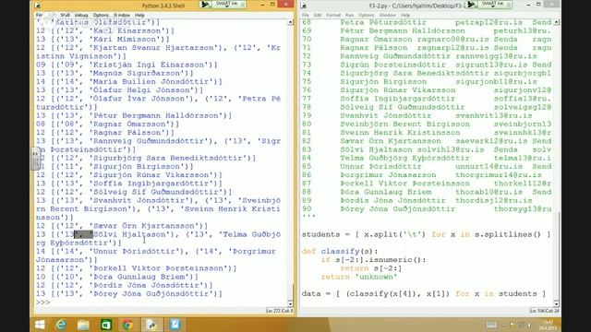591x332 pixels.
Task: Click the floating toolbar handle on the left edge
Action: click(35, 159)
